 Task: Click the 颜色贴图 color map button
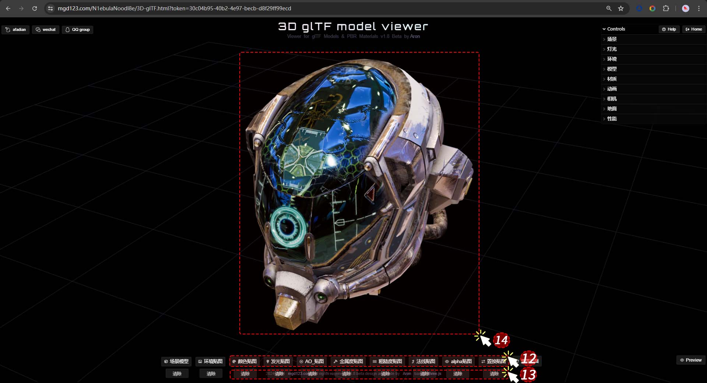(x=245, y=361)
